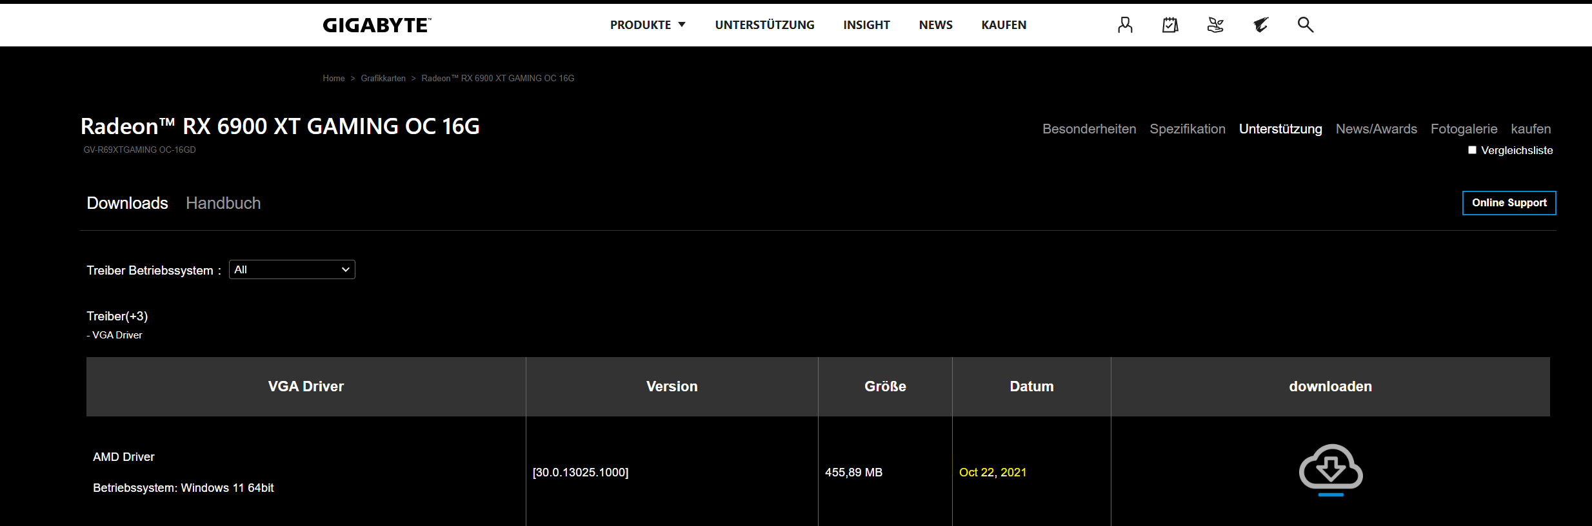This screenshot has width=1592, height=526.
Task: Switch to the Besonderheiten tab
Action: pos(1089,129)
